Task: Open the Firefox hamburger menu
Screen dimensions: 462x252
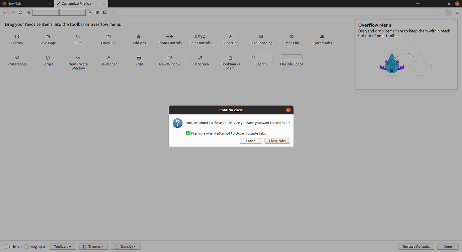Action: click(x=457, y=12)
